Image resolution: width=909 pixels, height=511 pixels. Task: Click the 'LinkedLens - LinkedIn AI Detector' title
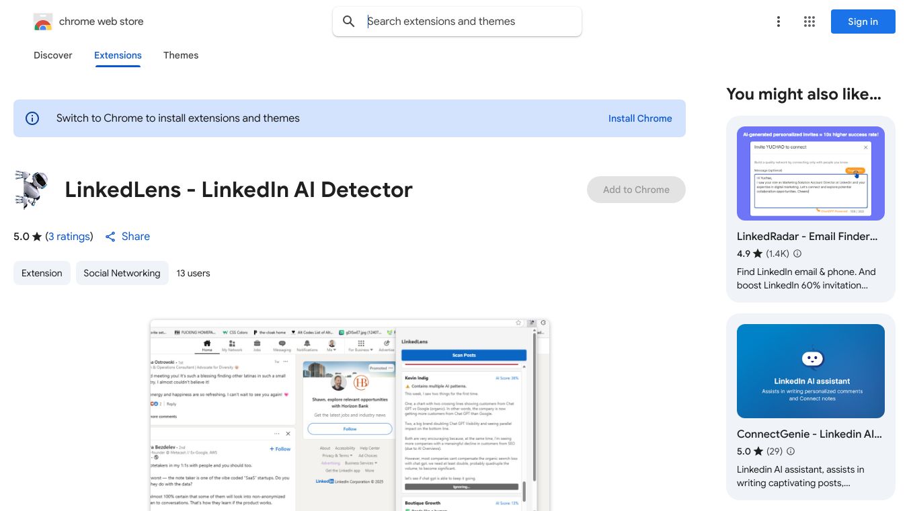[x=239, y=190]
